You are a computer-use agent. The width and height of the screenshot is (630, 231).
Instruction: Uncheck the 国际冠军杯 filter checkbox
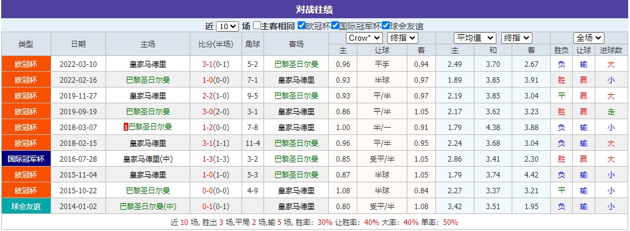(335, 26)
